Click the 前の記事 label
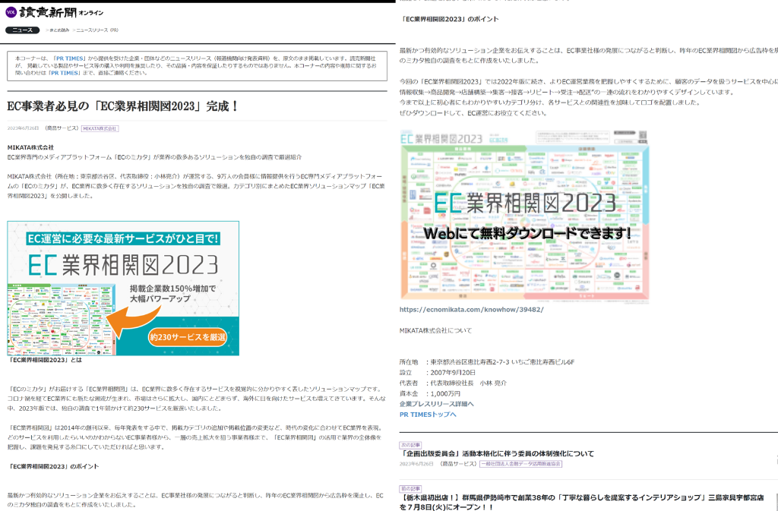 (410, 489)
